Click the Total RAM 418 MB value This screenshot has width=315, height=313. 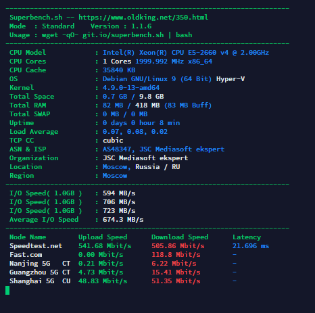147,105
